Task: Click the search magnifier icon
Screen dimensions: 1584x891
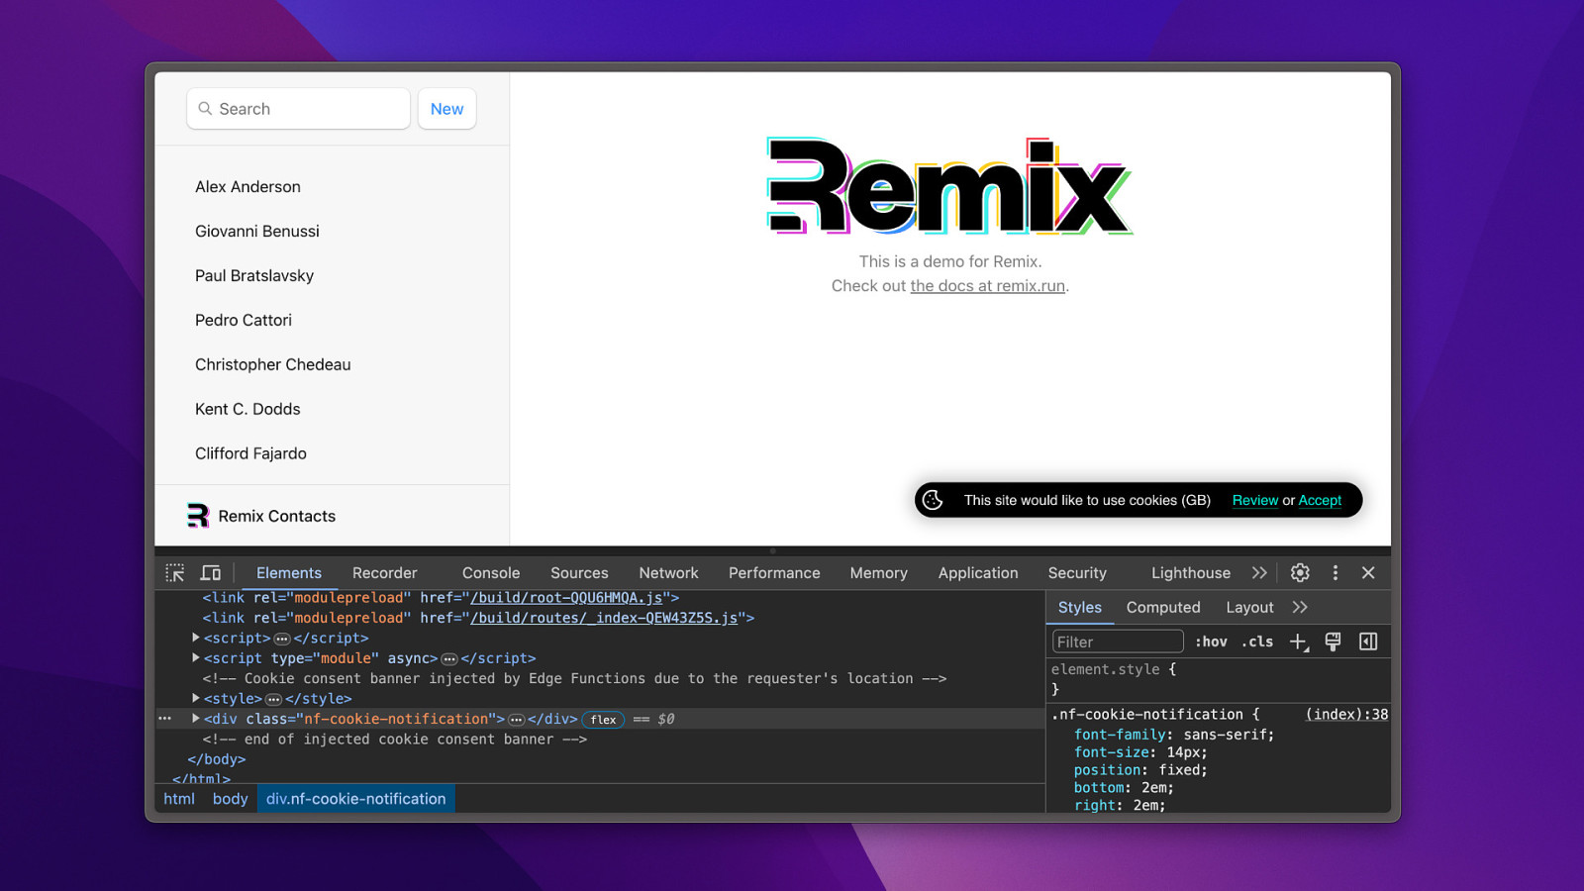Action: [205, 109]
